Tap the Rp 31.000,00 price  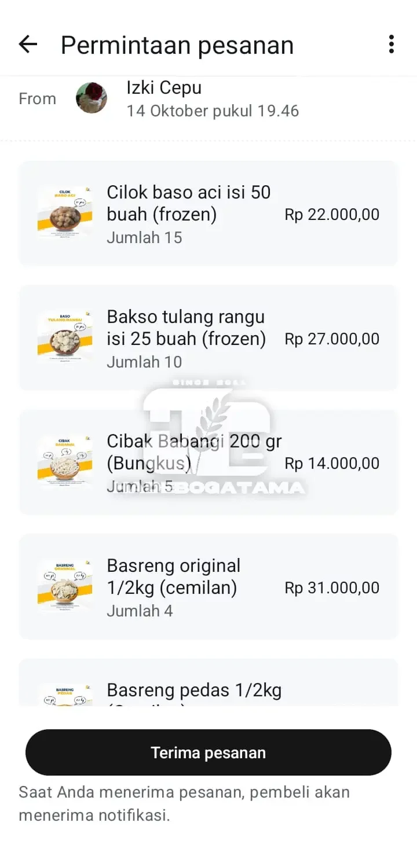click(332, 588)
